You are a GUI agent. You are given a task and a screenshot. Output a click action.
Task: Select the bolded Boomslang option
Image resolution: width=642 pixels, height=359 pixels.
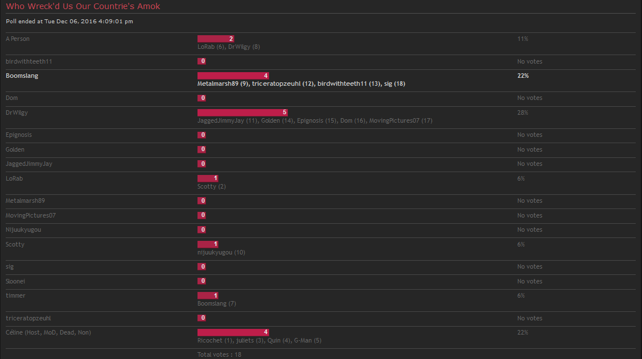pyautogui.click(x=22, y=76)
